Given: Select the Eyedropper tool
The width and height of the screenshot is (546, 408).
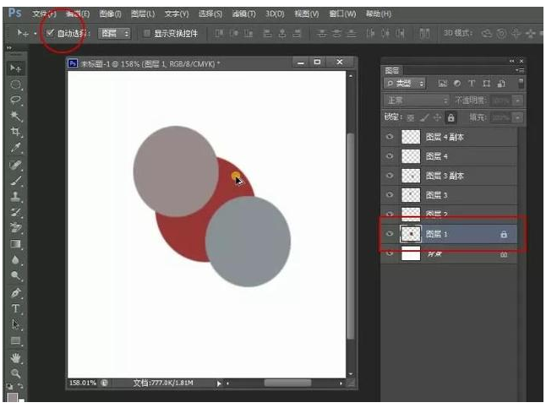Looking at the screenshot, I should (16, 148).
